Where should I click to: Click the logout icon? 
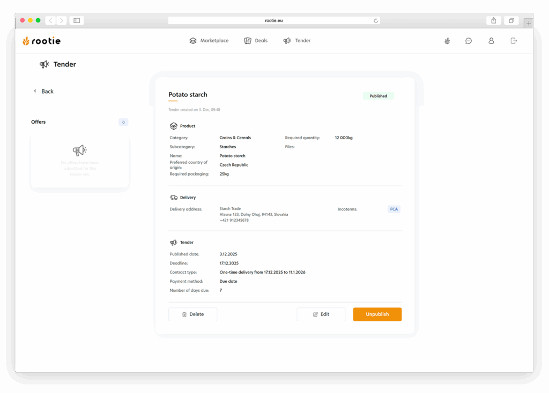click(x=514, y=41)
